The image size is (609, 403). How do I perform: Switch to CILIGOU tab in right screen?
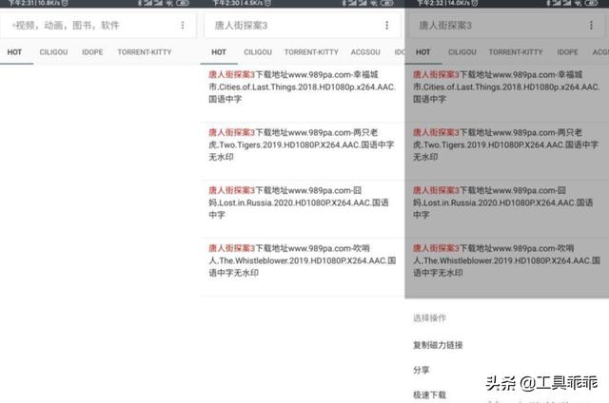462,52
